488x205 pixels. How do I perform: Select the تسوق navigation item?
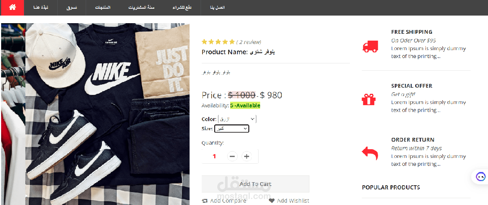72,8
